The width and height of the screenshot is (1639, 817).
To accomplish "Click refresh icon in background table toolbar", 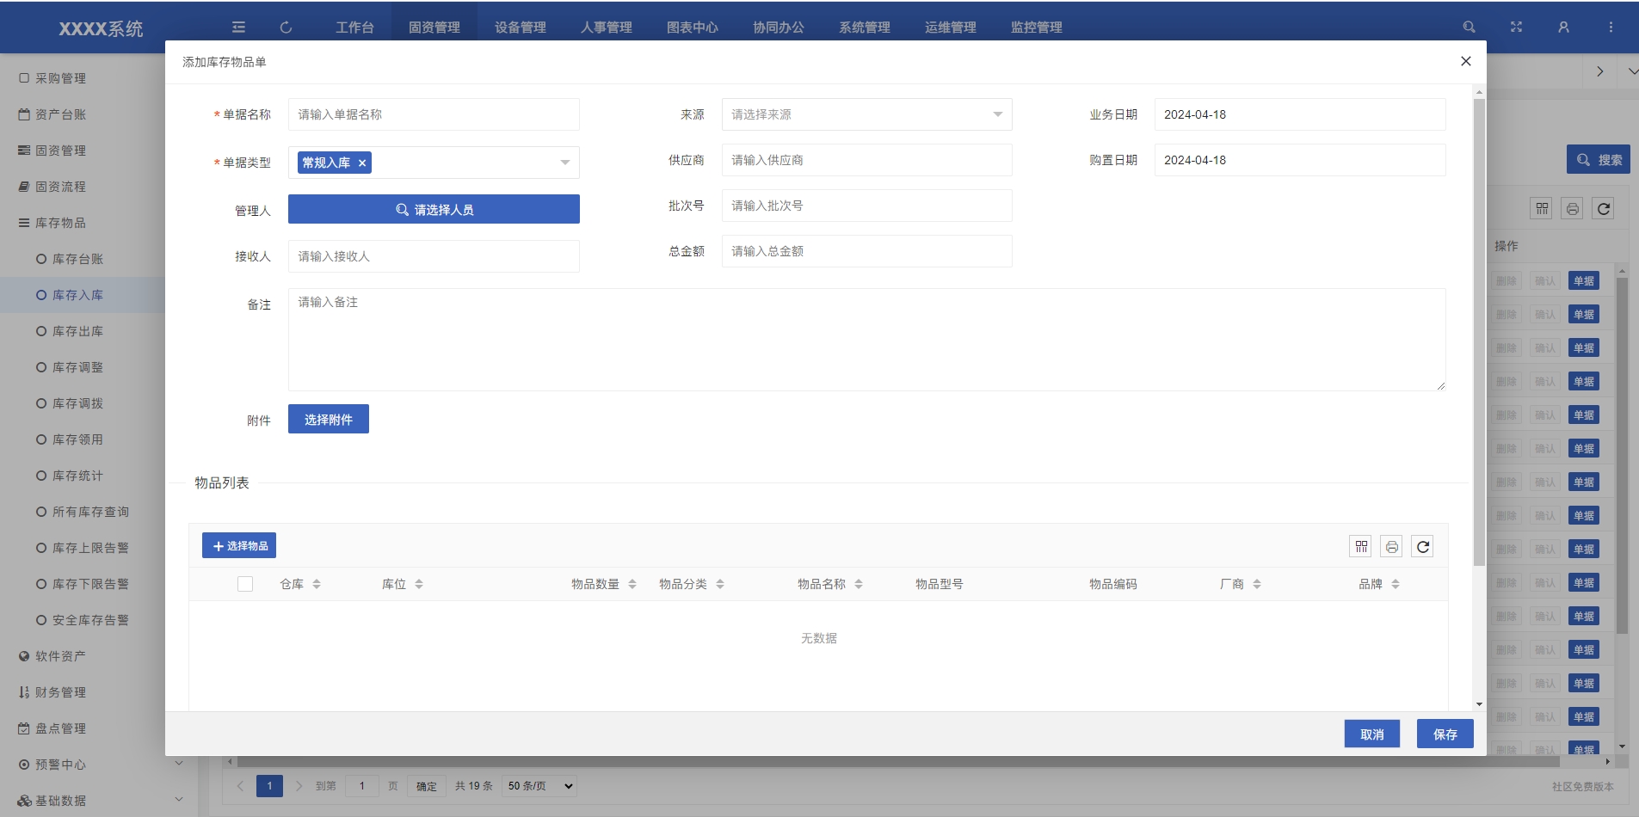I will coord(1604,209).
